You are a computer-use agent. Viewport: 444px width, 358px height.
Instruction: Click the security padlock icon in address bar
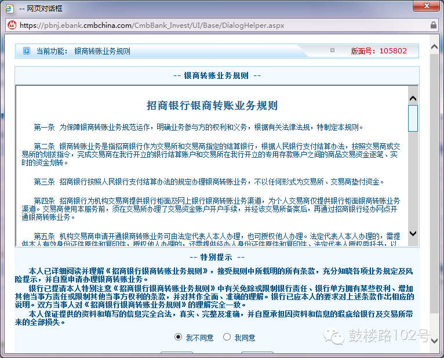[433, 25]
